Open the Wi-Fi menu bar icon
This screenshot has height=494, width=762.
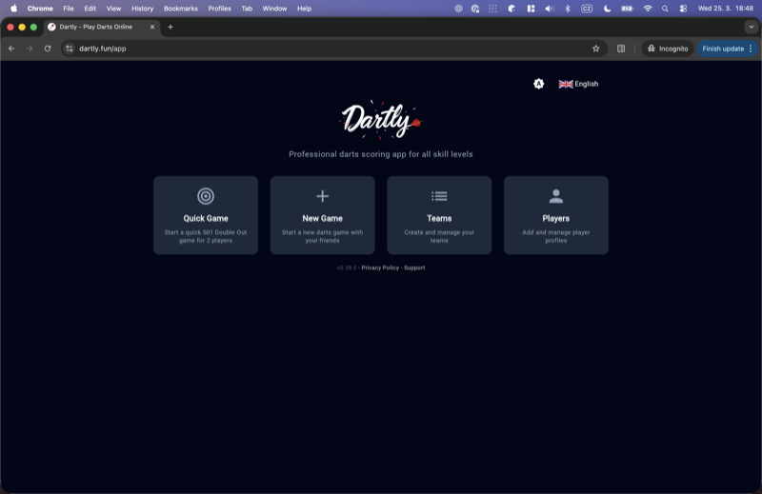pyautogui.click(x=648, y=9)
